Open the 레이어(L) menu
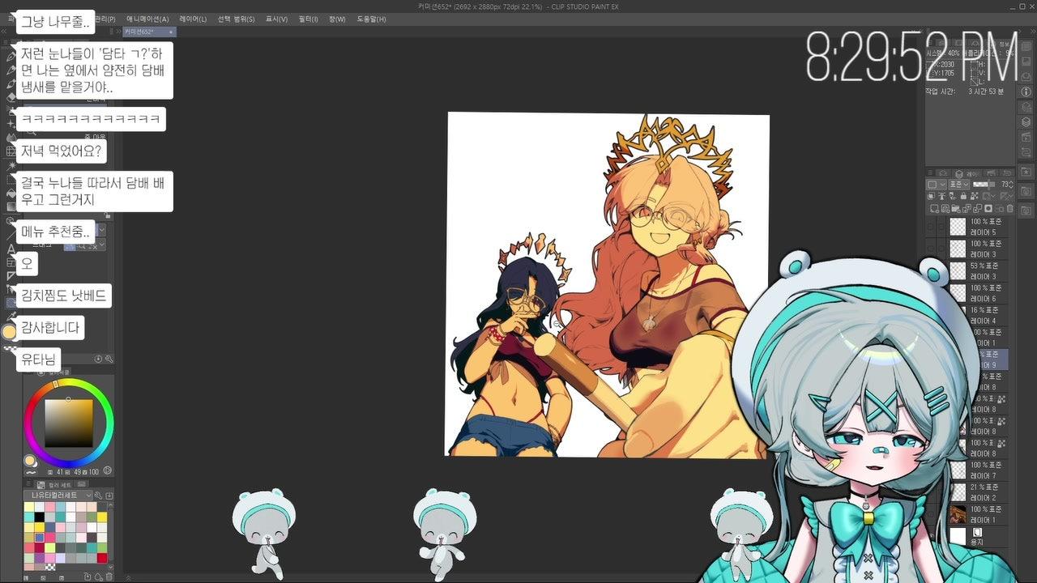 click(x=193, y=19)
